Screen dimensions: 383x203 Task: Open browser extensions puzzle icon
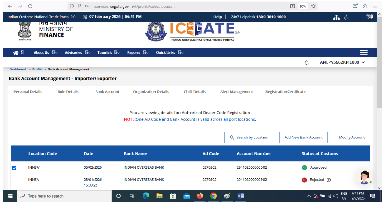365,6
